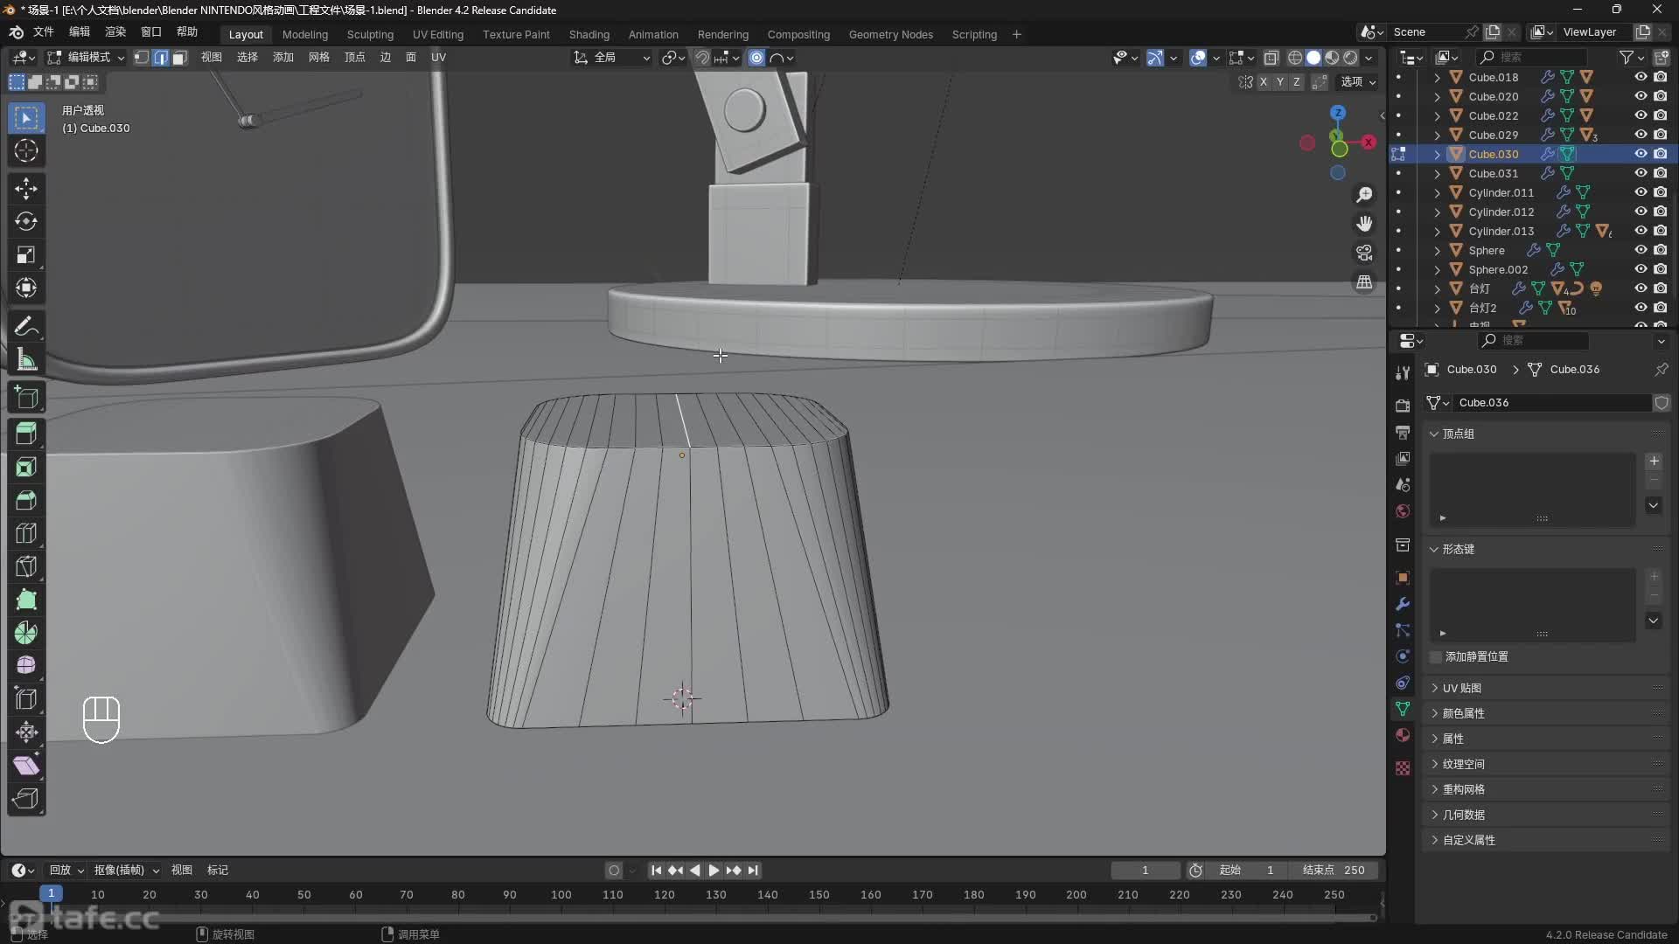Image resolution: width=1679 pixels, height=944 pixels.
Task: Select the Cursor tool in toolbar
Action: (26, 150)
